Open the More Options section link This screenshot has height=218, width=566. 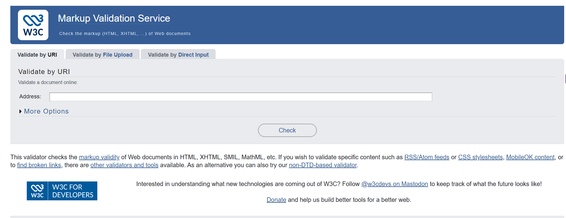click(x=46, y=111)
